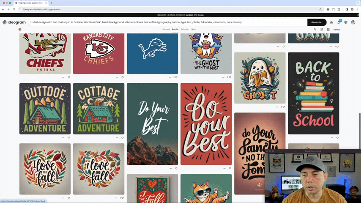
Task: Open the red Do Your Best thumbnail
Action: [206, 124]
